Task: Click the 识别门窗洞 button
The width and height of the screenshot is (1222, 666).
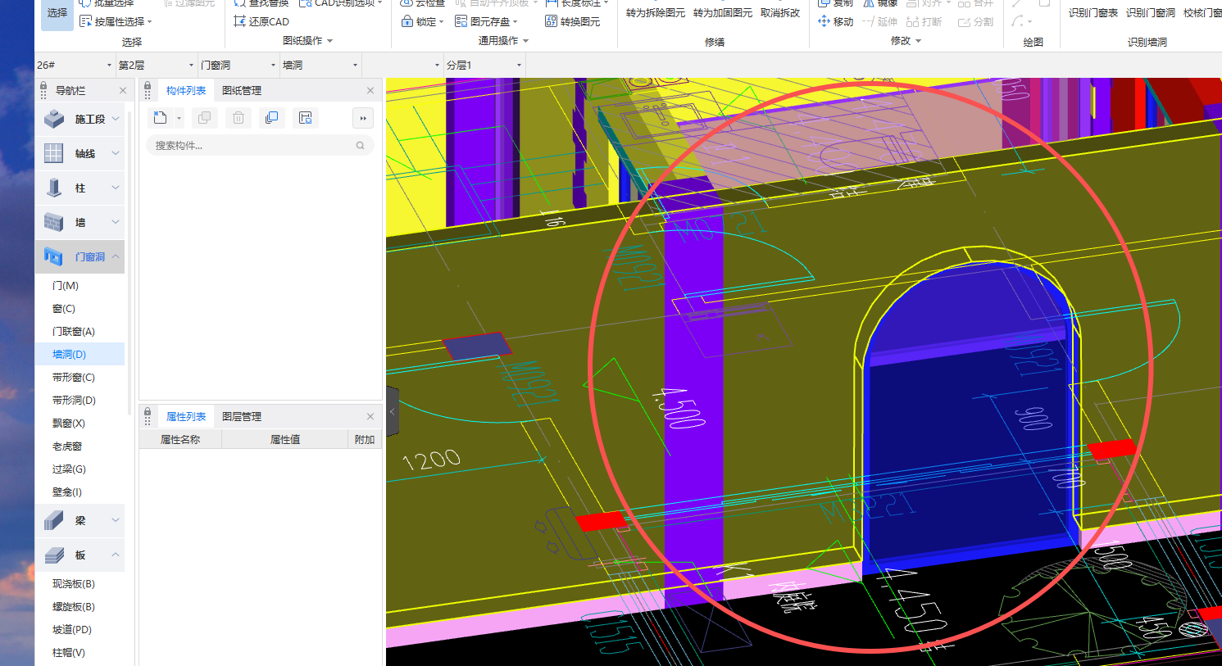Action: tap(1150, 13)
